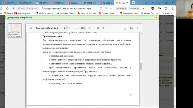
Task: Click the PDF page number field
Action: [x=64, y=28]
